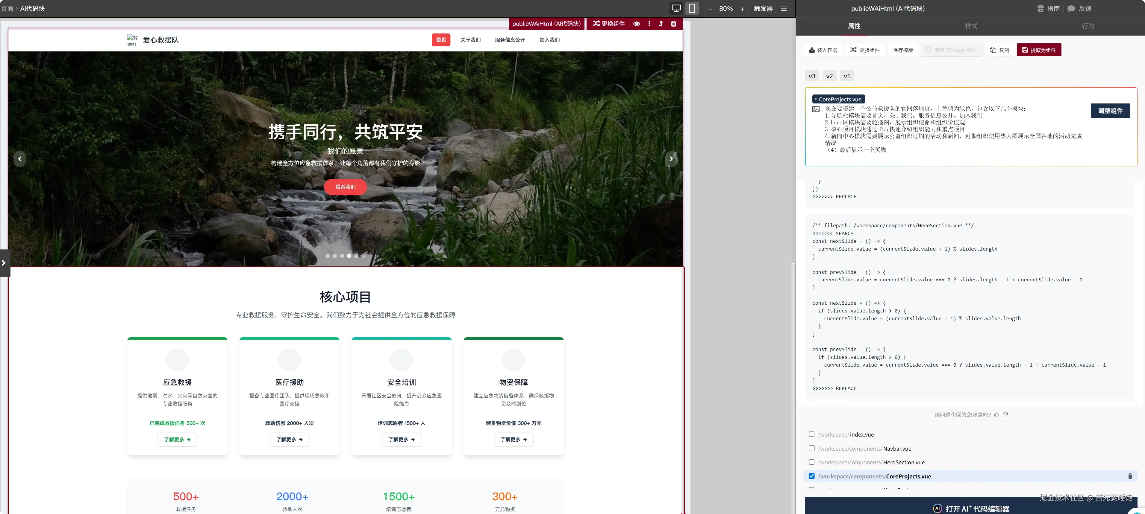Expand the left collapsed side panel
The width and height of the screenshot is (1145, 514).
tap(4, 263)
